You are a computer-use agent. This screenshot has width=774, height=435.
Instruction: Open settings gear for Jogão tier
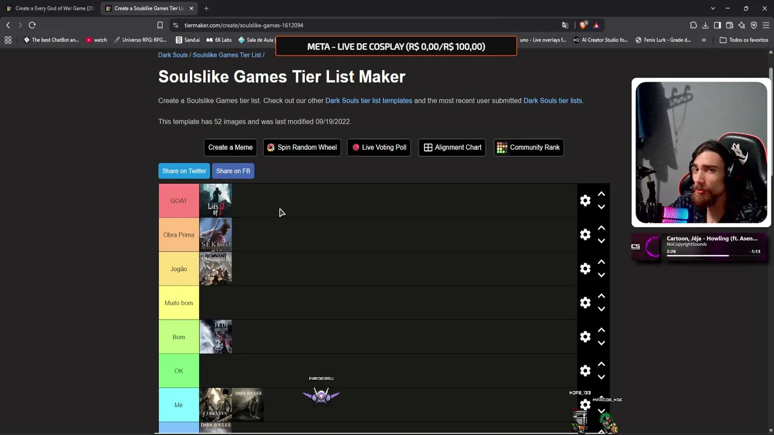point(585,268)
